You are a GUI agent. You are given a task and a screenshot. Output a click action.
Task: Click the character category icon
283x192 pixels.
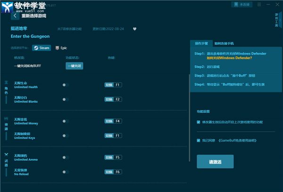click(6, 83)
